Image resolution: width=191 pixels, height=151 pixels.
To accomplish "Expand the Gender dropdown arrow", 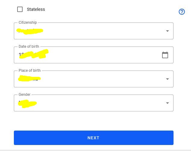I will [x=168, y=103].
